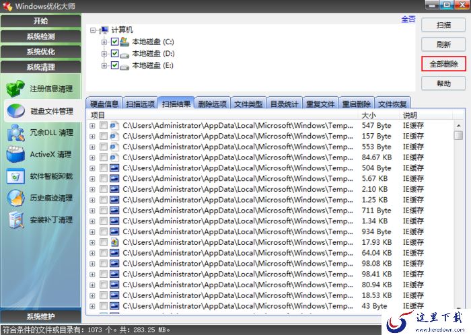Sort results by the 大小 column header
The height and width of the screenshot is (335, 471).
(x=379, y=115)
